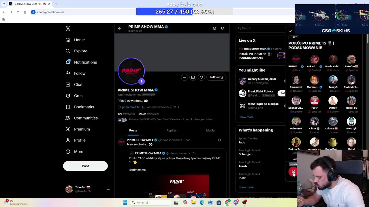Open the browser apps grid icon
This screenshot has height=207, width=369.
click(x=4, y=19)
